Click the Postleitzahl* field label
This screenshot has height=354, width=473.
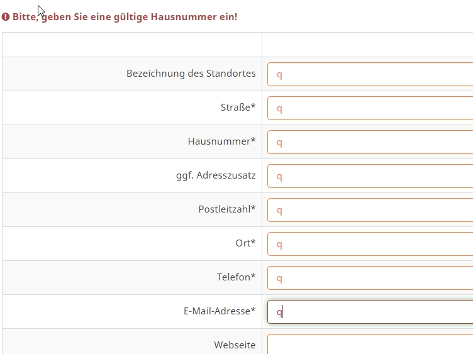point(226,209)
